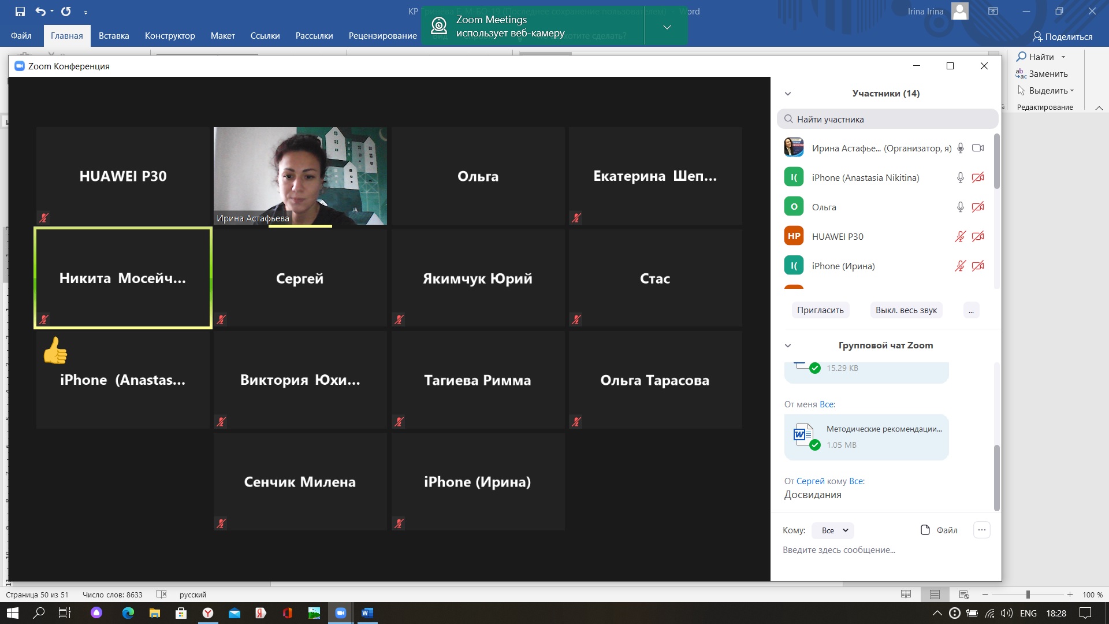This screenshot has height=624, width=1109.
Task: Click spelling check icon in status bar
Action: tap(162, 595)
